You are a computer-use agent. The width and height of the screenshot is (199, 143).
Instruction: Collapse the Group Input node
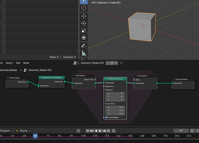click(x=7, y=78)
